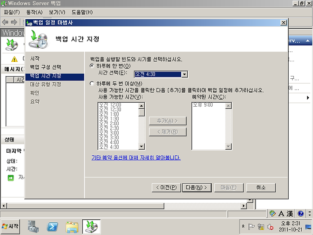
Task: Click 요약 step in wizard sidebar
Action: click(35, 101)
